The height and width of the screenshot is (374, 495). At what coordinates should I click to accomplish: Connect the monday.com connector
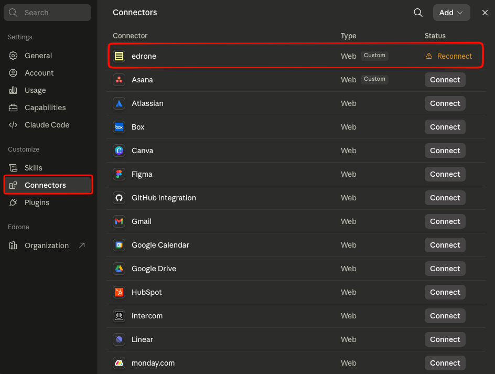(x=445, y=363)
